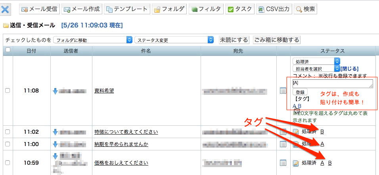Click the 送信・受信メール folder icon
The image size is (379, 175).
(x=6, y=25)
